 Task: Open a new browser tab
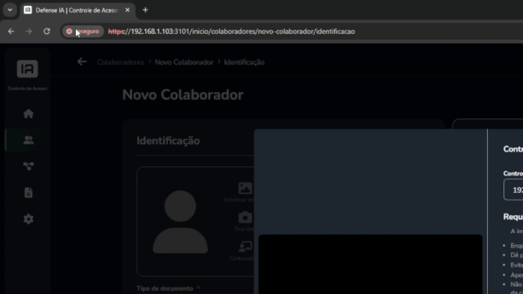coord(145,10)
